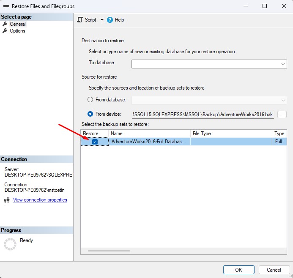Click the dialog's corner resize grip
Screen dimensions: 293x278
click(x=291, y=276)
